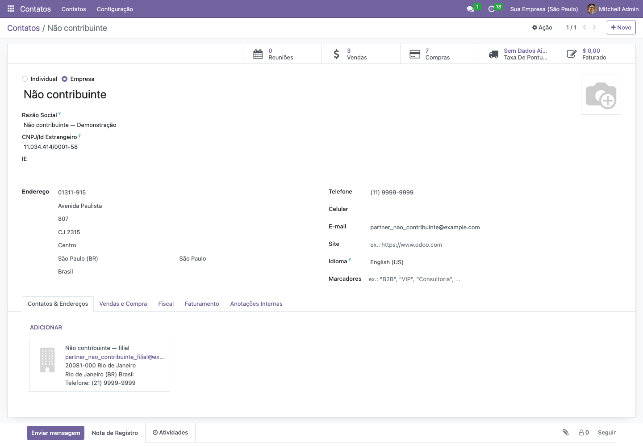The height and width of the screenshot is (447, 643).
Task: Click Mitchell Admin avatar picture
Action: click(592, 9)
